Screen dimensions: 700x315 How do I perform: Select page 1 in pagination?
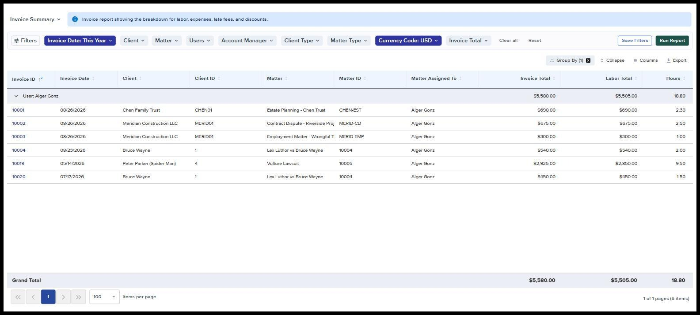(48, 297)
